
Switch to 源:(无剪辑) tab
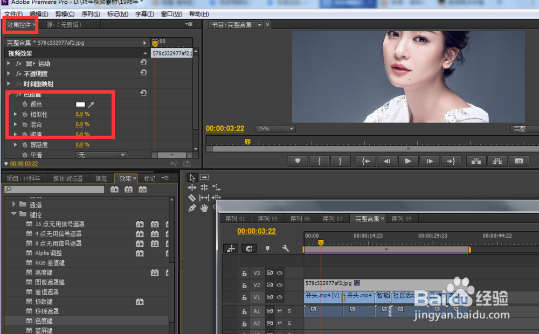[64, 25]
